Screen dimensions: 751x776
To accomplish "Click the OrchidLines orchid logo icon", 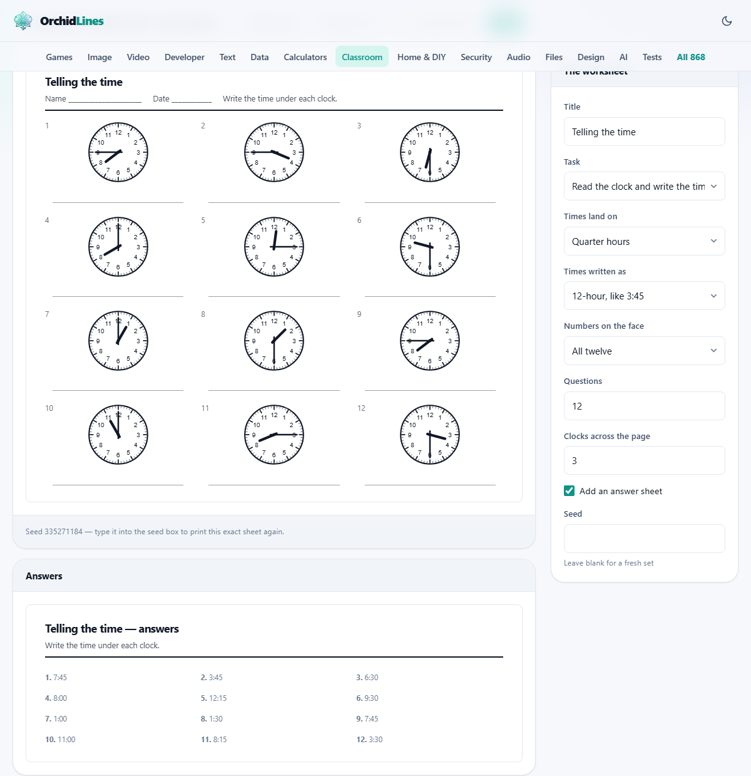I will [23, 21].
